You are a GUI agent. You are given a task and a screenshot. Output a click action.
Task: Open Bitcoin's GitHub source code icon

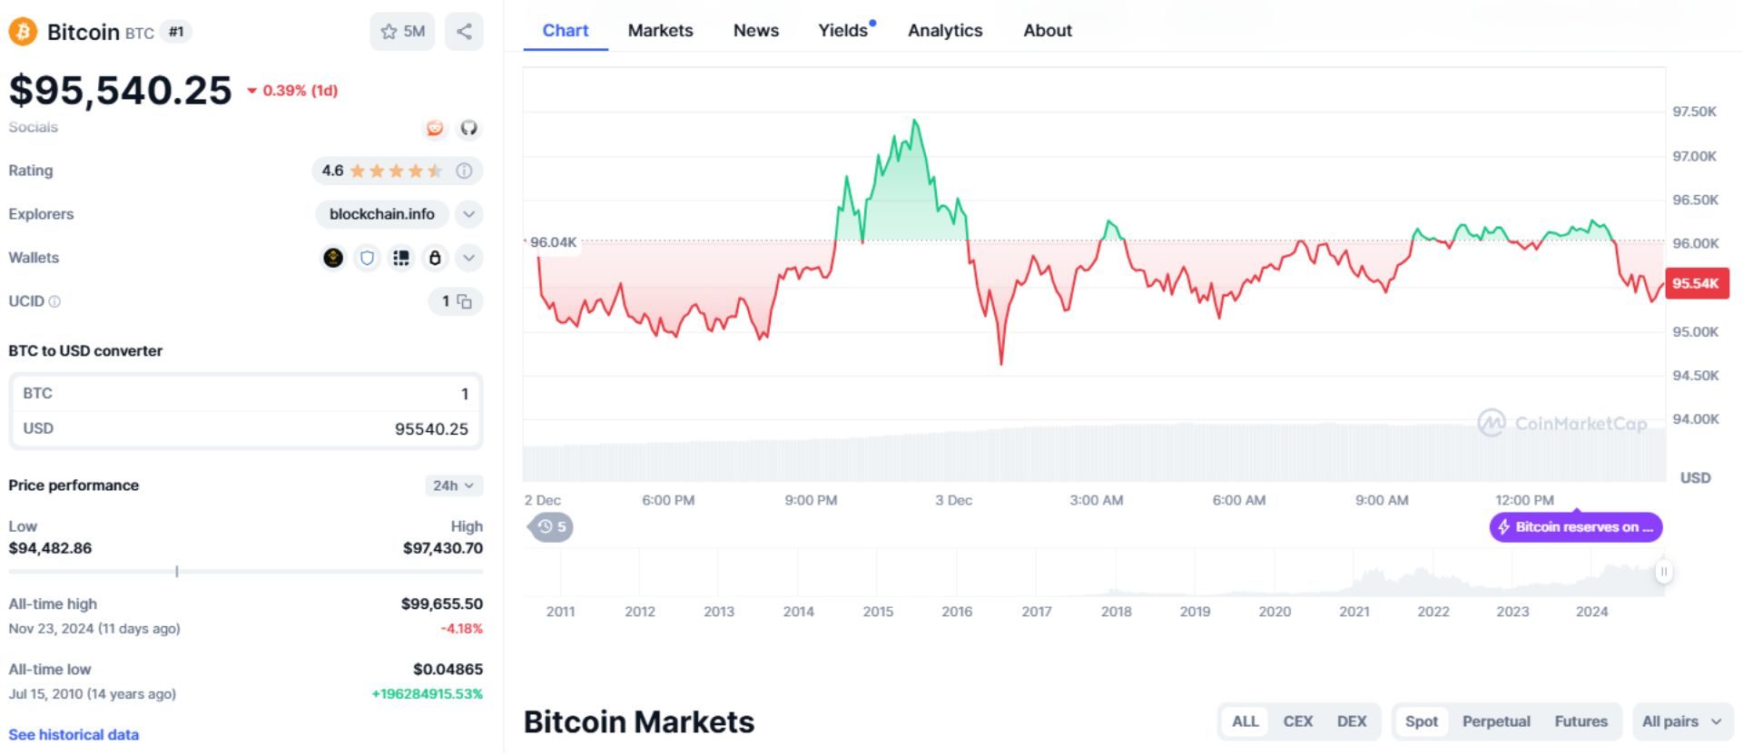[x=468, y=129]
